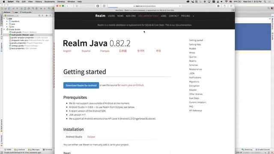The image size is (274, 154).
Task: Select local.properties file
Action: 23,48
